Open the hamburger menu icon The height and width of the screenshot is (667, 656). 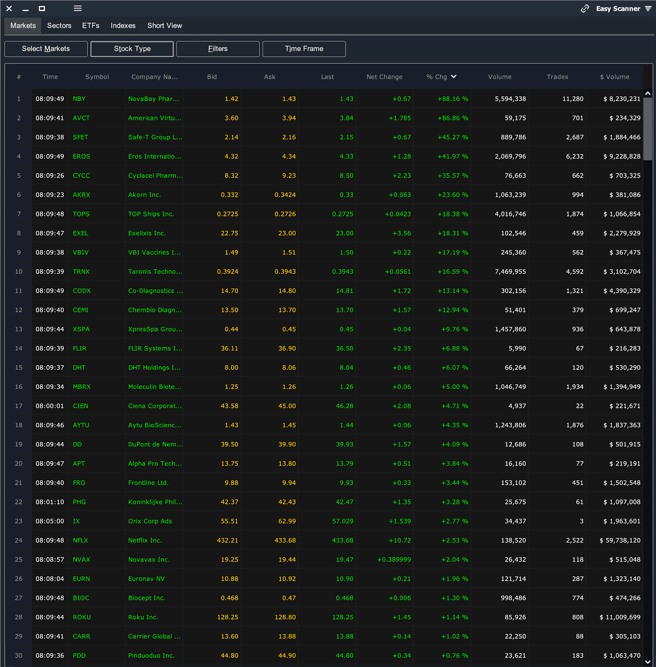[x=78, y=8]
